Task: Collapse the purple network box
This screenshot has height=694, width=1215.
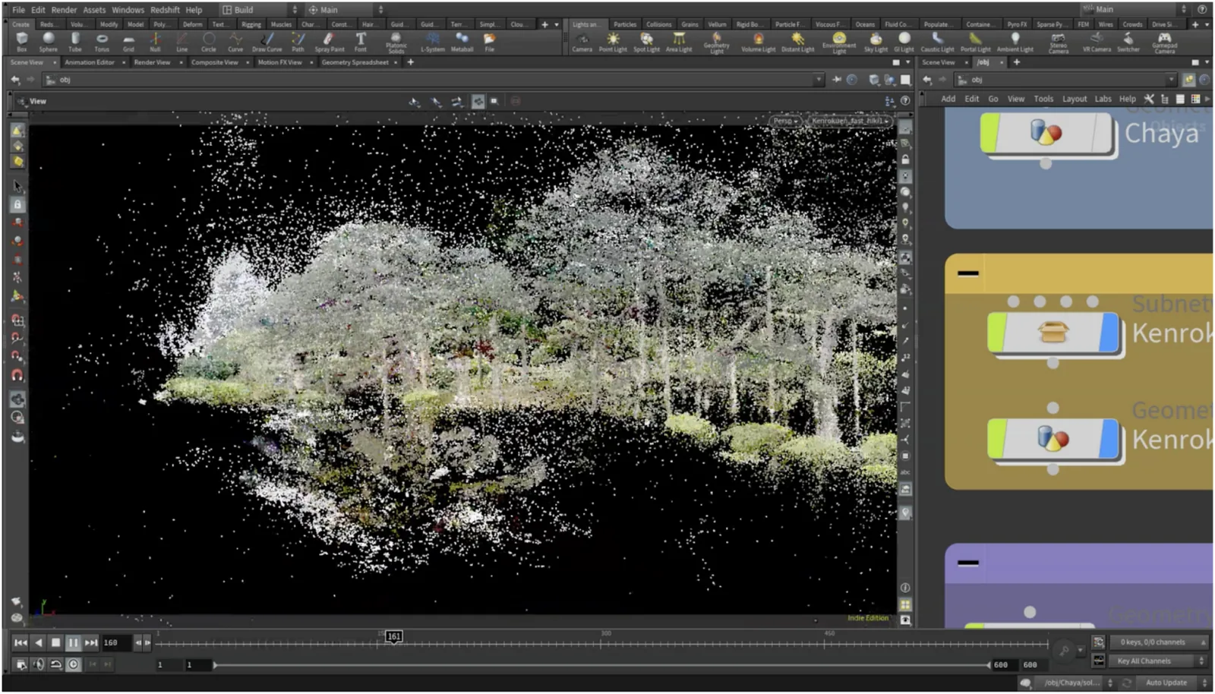Action: (967, 563)
